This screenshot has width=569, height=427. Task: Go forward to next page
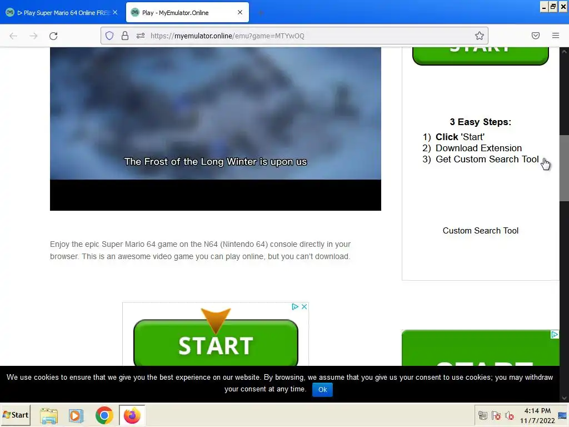coord(33,36)
